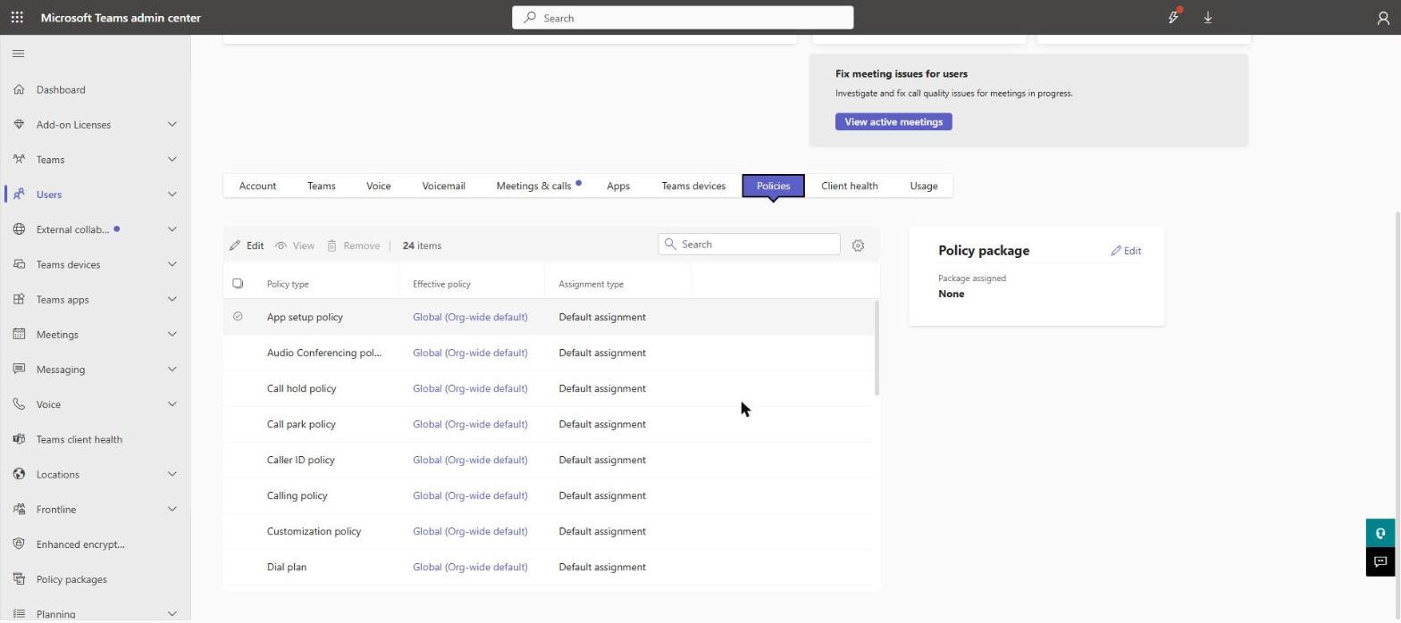Expand the Messaging navigation section
This screenshot has height=623, width=1401.
(172, 369)
